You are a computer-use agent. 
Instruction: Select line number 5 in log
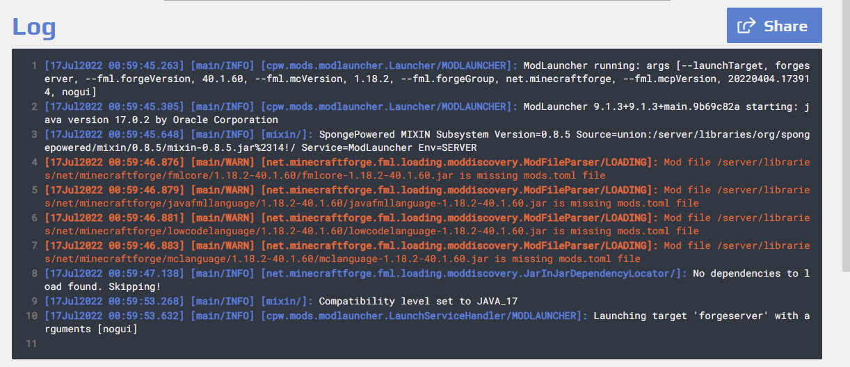click(x=33, y=190)
